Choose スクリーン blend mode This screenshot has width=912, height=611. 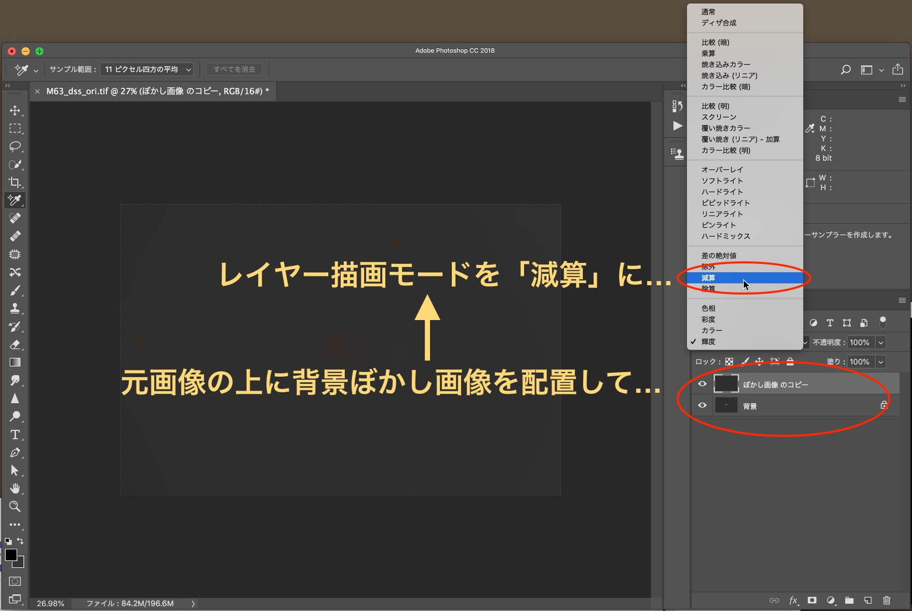pos(745,117)
